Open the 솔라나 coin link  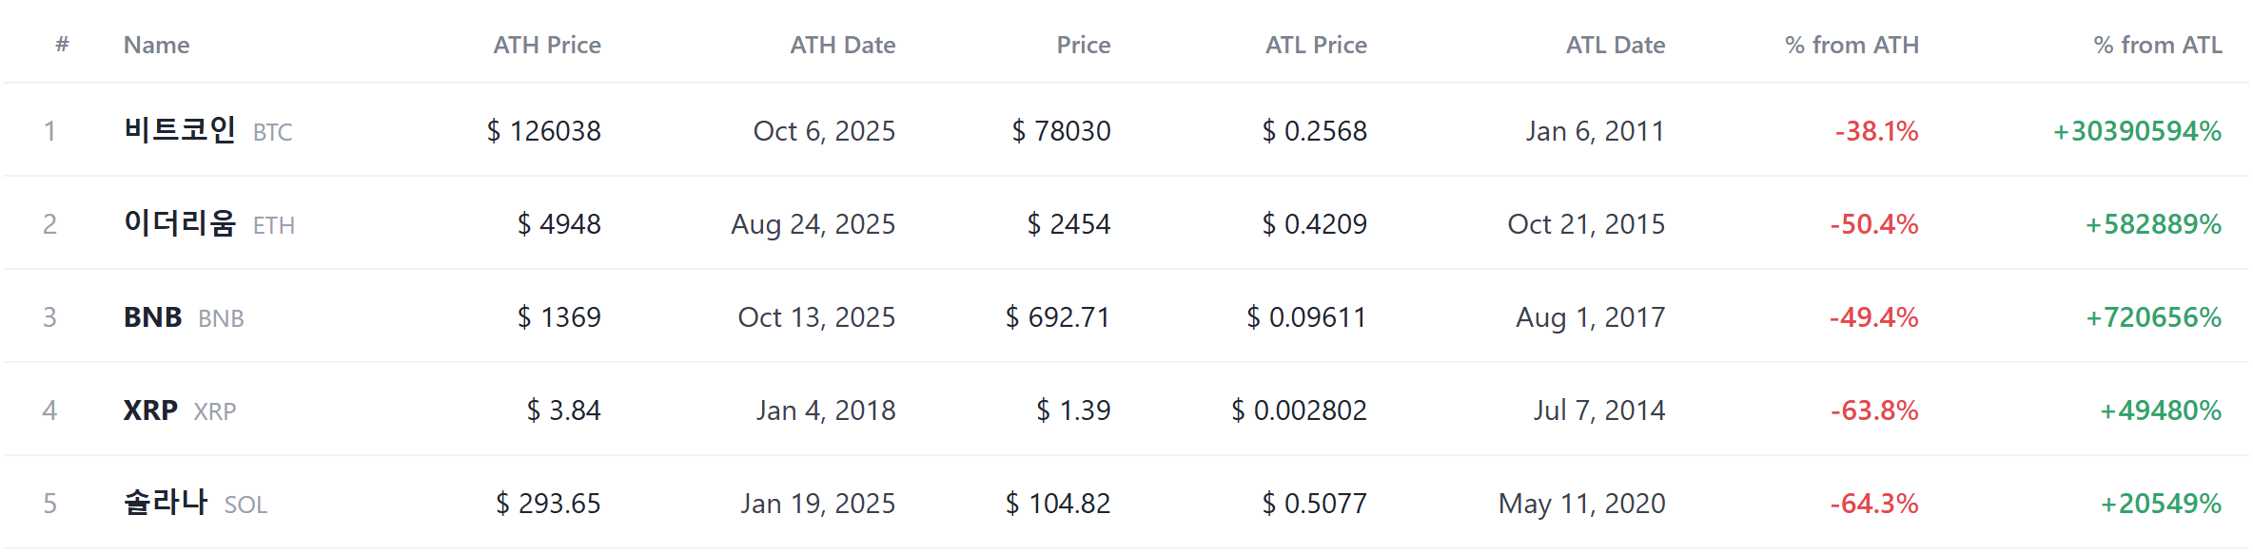point(166,502)
